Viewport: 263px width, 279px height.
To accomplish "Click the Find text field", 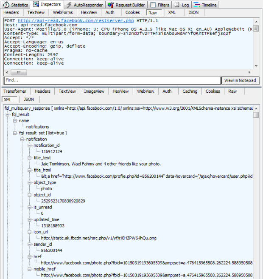I will [x=112, y=80].
